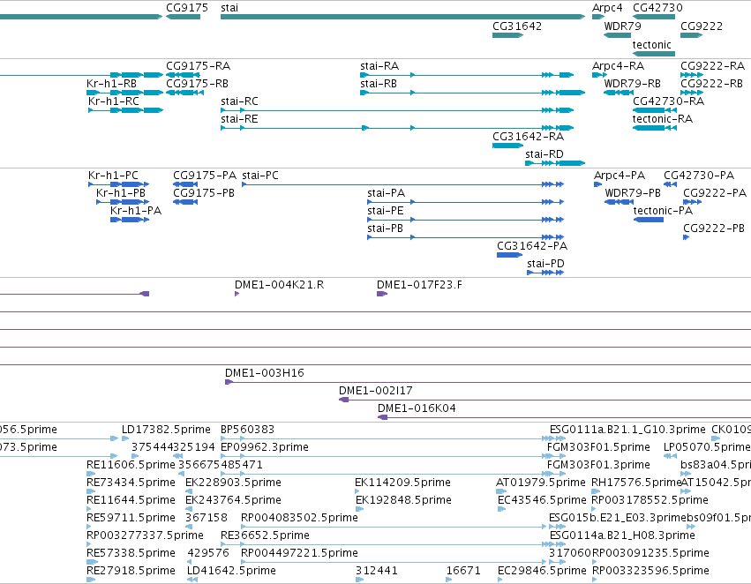Select protein CG9222-PA

tap(693, 202)
